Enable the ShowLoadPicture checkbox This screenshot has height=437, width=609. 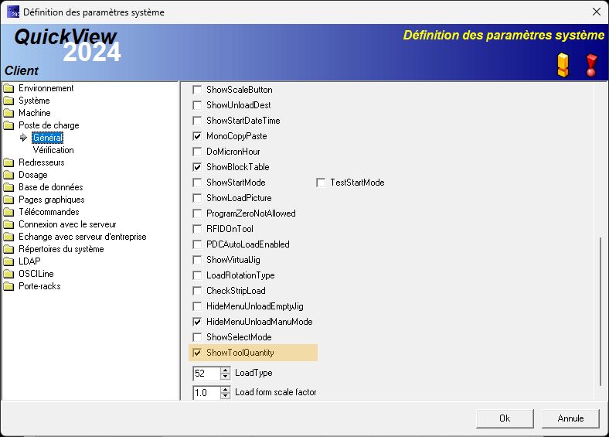pyautogui.click(x=197, y=198)
